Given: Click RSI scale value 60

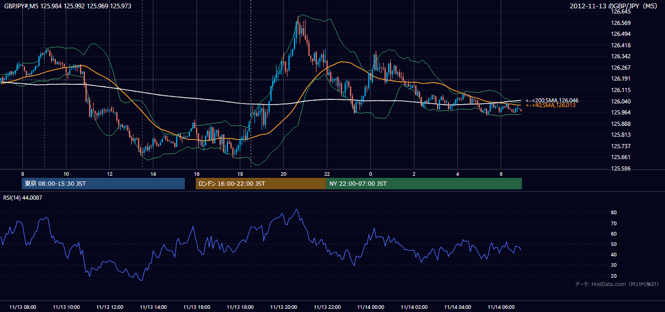Looking at the screenshot, I should (613, 233).
